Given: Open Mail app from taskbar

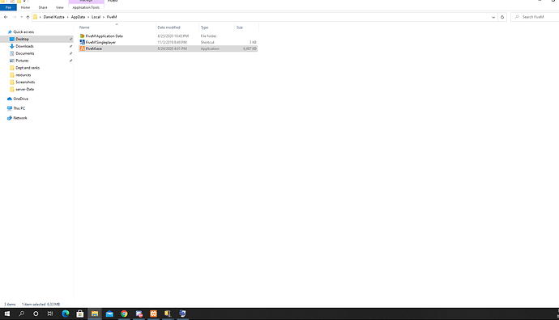Looking at the screenshot, I should [x=109, y=314].
